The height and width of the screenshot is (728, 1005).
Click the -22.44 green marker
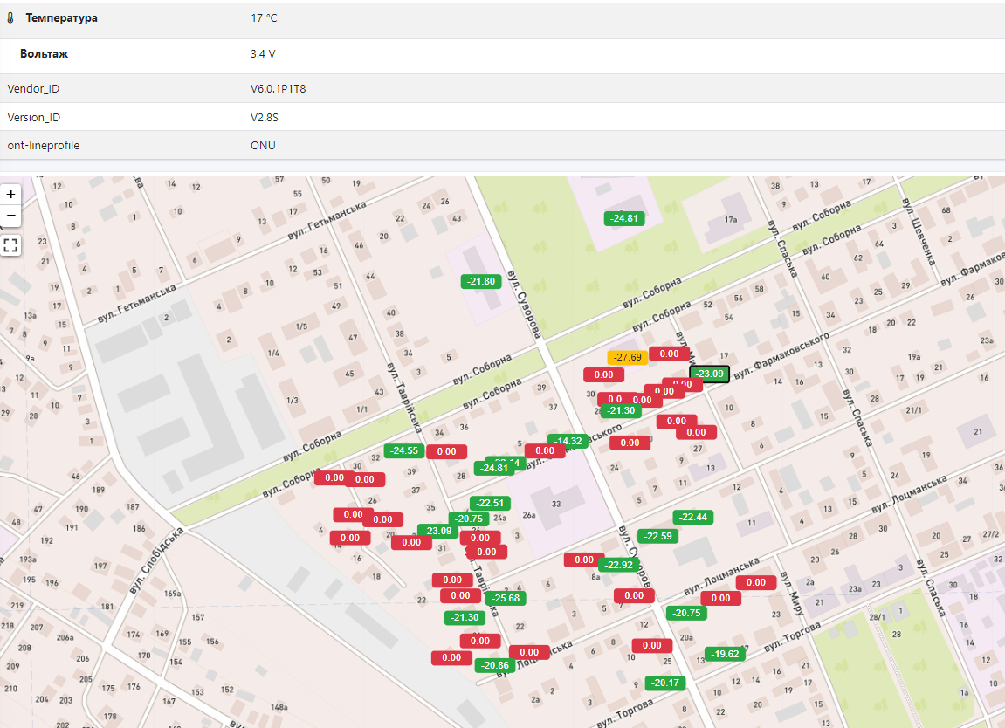[x=693, y=517]
